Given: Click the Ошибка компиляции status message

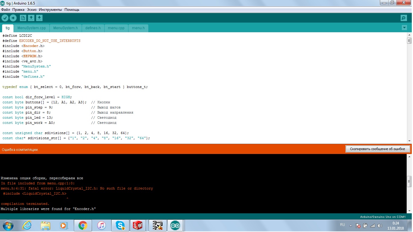Looking at the screenshot, I should point(20,150).
